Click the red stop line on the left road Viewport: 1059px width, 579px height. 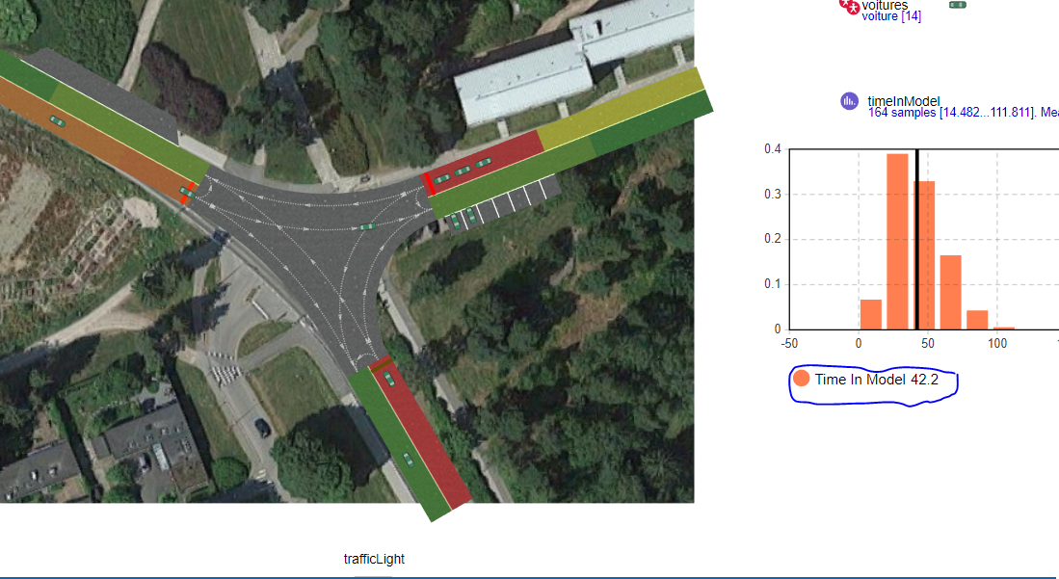coord(187,194)
